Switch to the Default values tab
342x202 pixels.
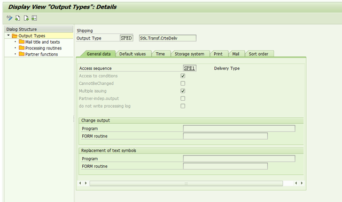coord(133,54)
